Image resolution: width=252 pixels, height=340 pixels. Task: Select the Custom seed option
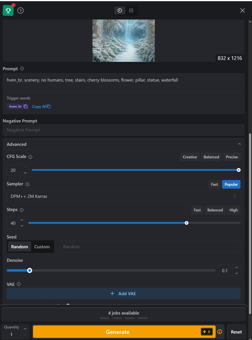pos(42,247)
